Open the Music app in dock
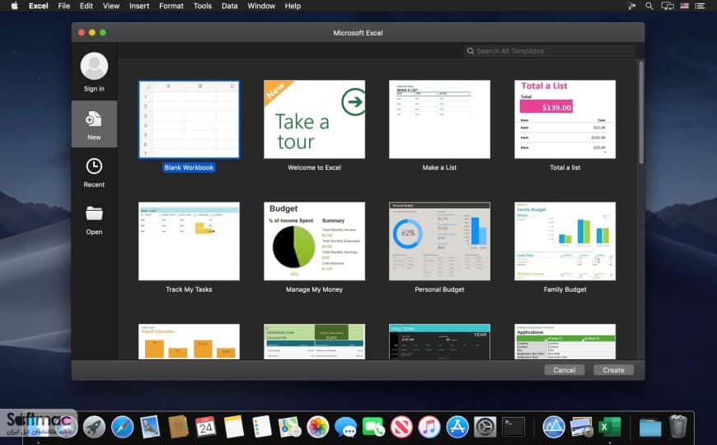 [429, 427]
